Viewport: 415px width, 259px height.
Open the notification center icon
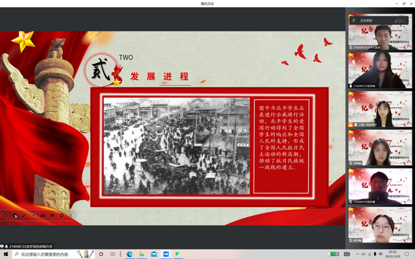tap(407, 254)
